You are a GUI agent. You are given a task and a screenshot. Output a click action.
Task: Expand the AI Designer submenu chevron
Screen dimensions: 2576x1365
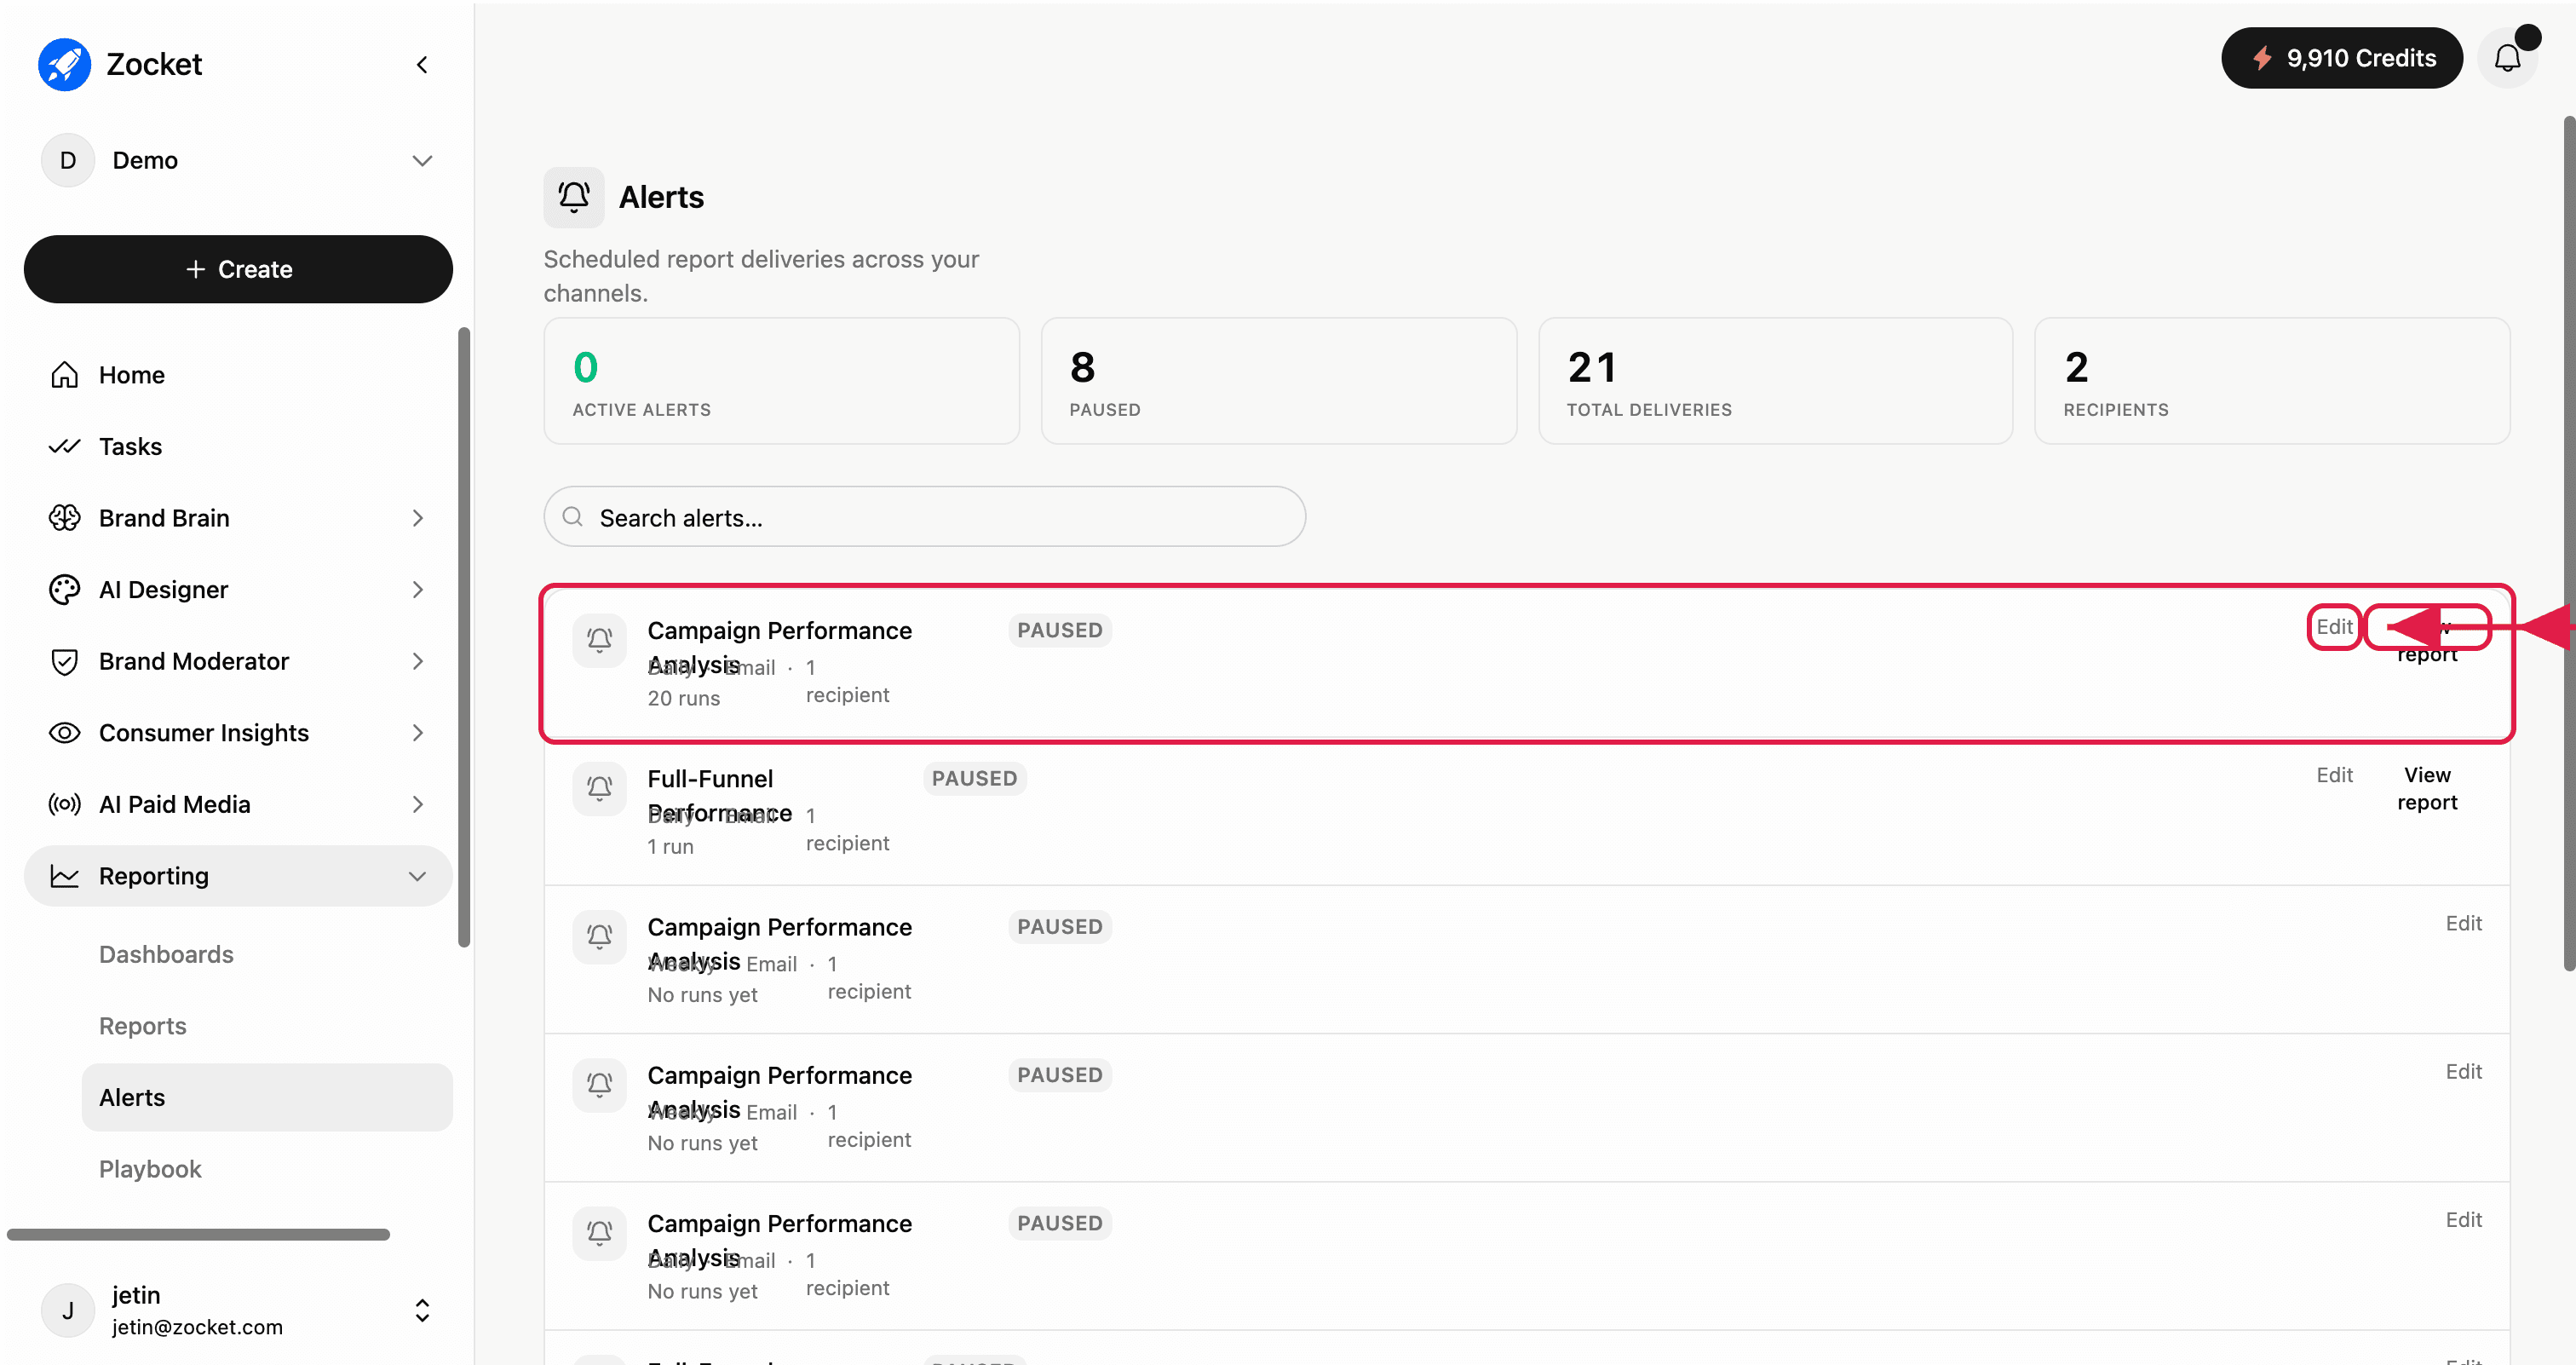pos(418,590)
